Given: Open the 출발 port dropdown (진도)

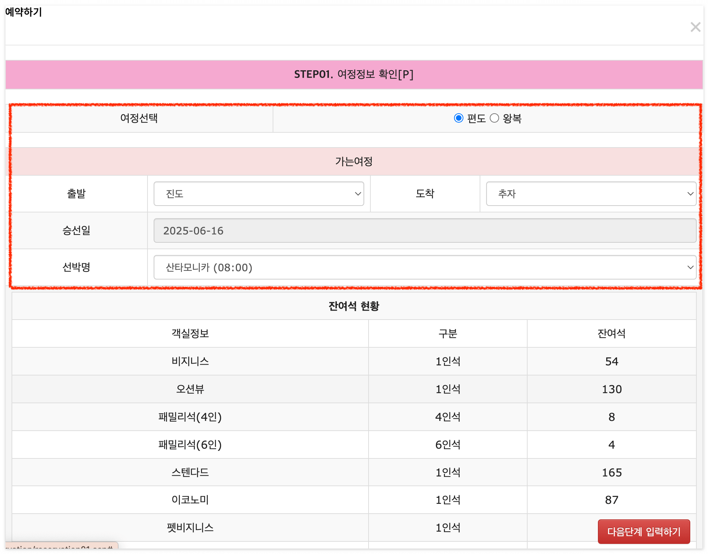Looking at the screenshot, I should point(259,194).
